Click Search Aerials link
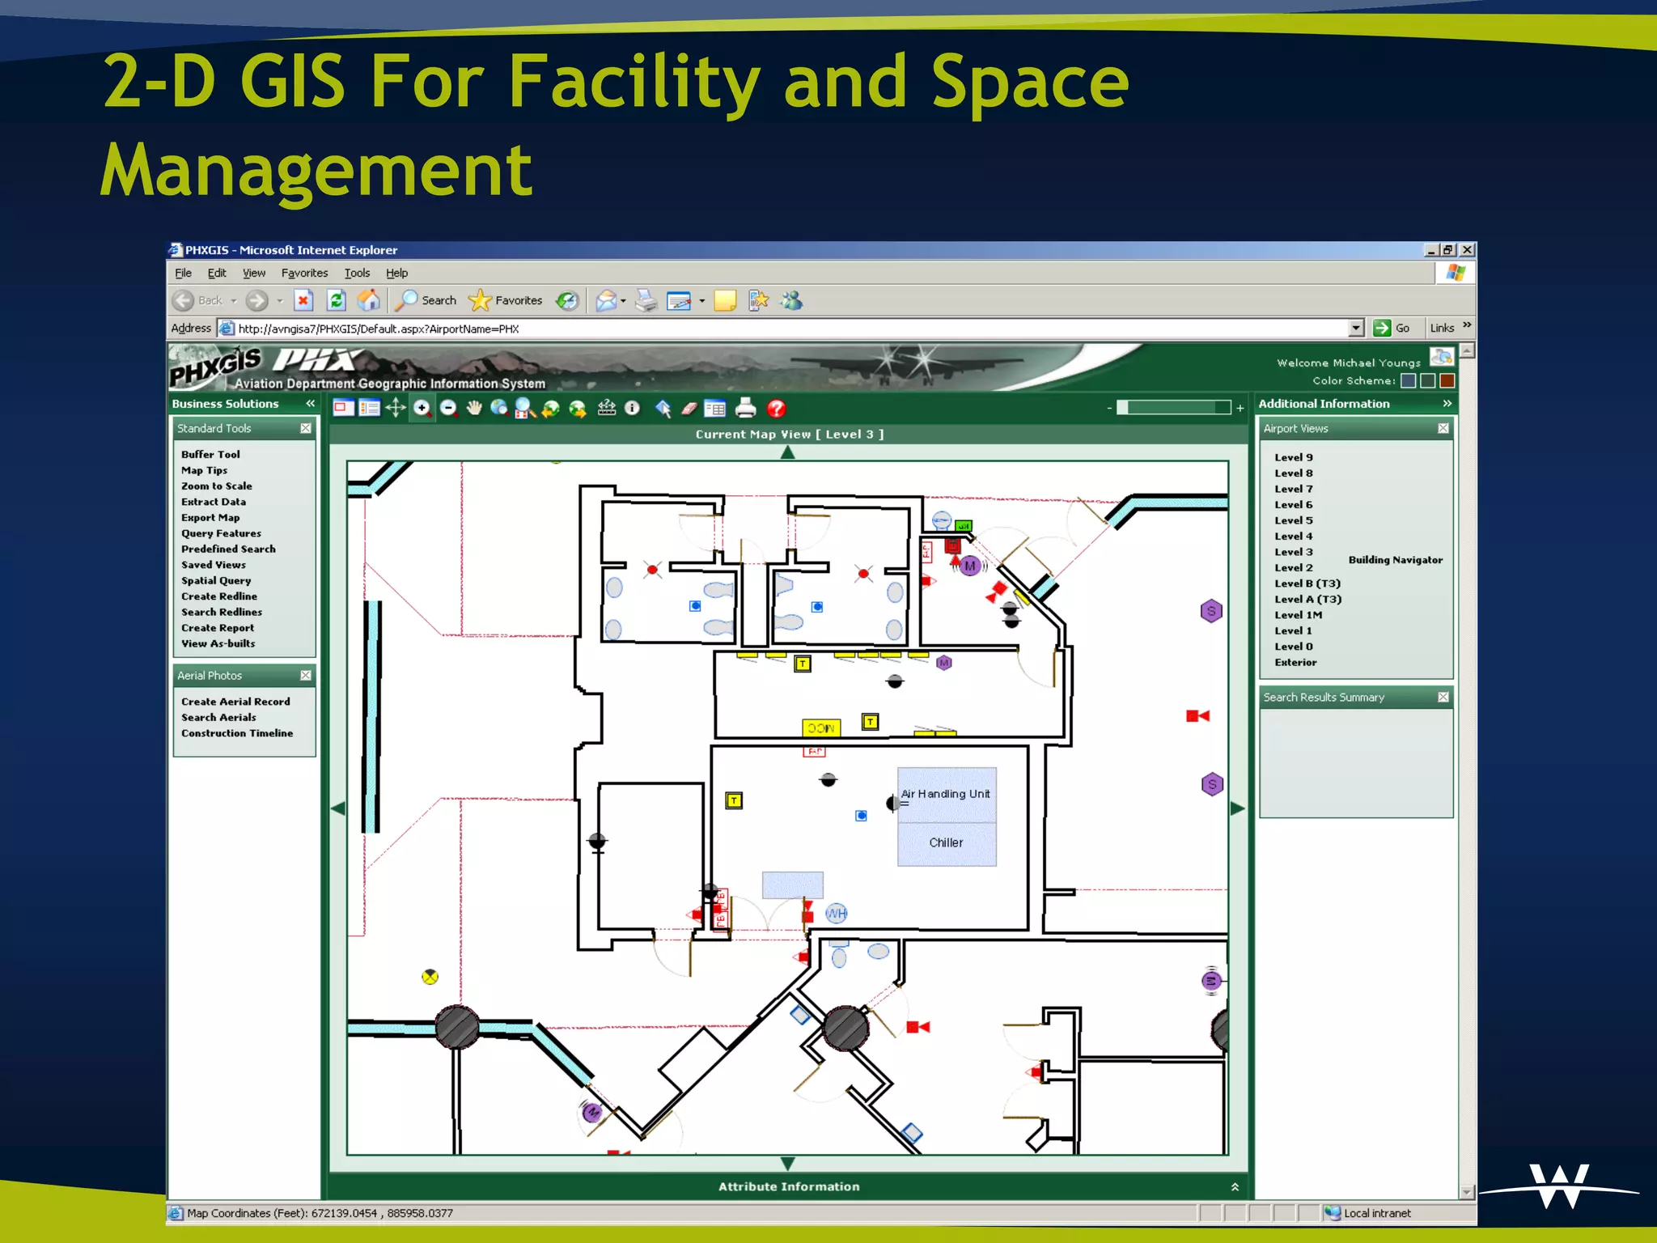The width and height of the screenshot is (1657, 1243). point(218,717)
